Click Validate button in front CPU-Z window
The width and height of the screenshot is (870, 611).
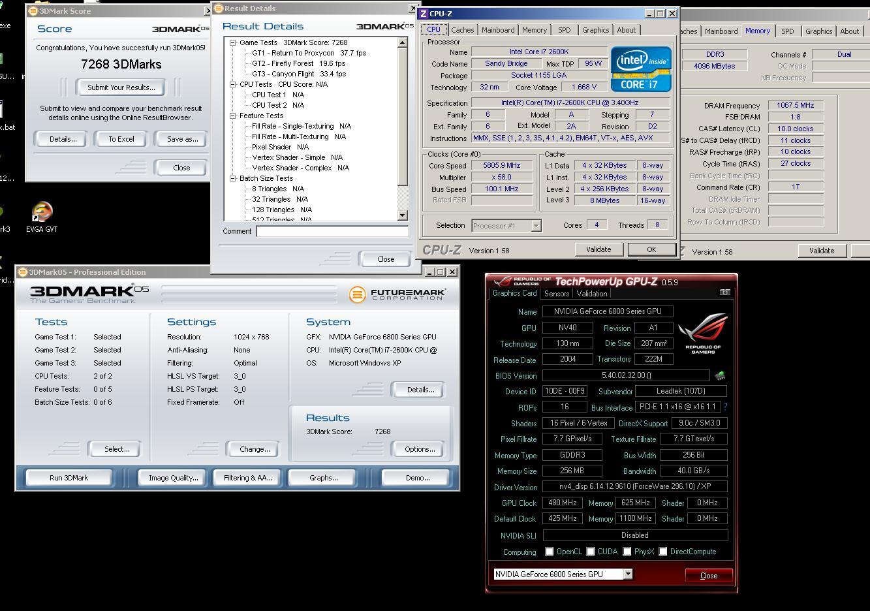(598, 249)
